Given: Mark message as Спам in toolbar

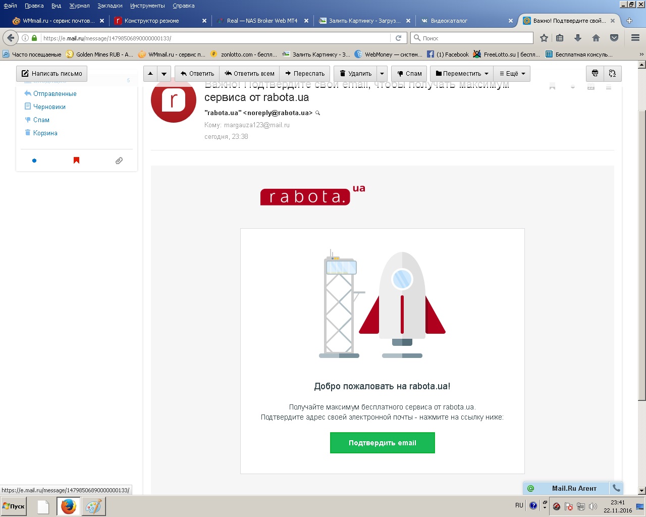Looking at the screenshot, I should point(409,73).
